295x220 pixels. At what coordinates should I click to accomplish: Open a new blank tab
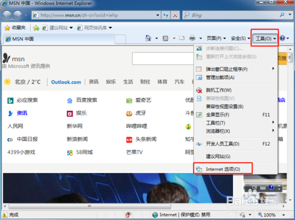tap(120, 39)
